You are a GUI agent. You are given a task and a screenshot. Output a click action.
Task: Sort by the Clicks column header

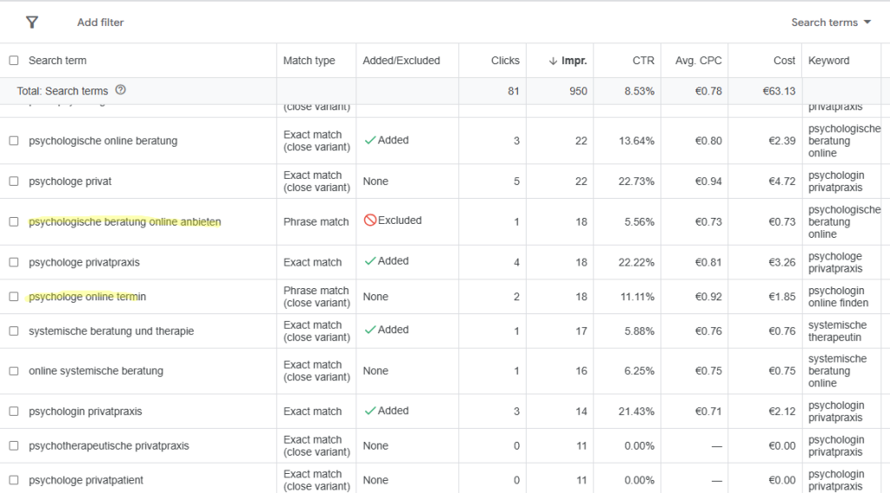505,61
